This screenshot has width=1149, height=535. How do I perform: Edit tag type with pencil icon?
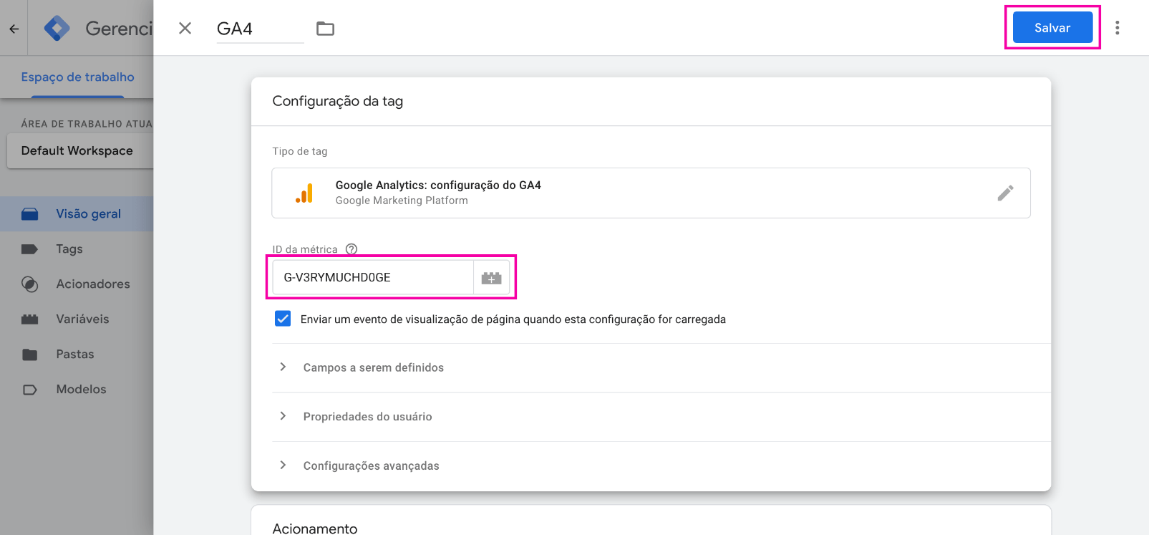1005,193
